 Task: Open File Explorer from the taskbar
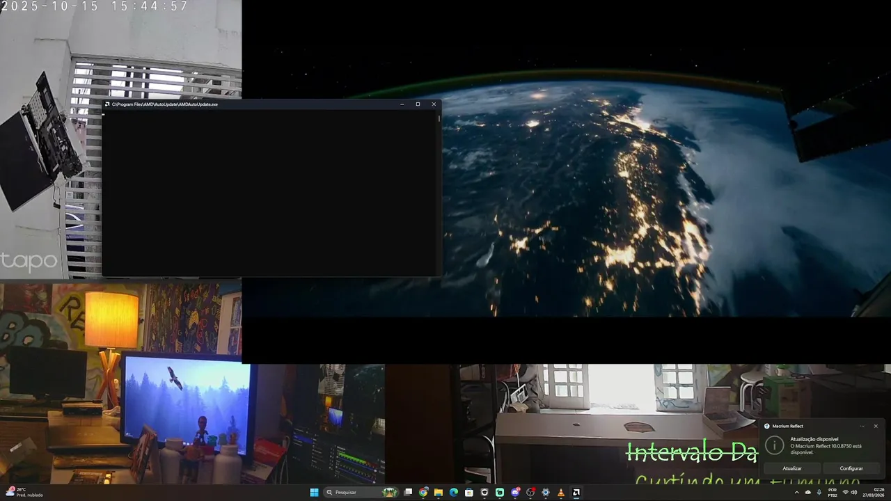click(x=439, y=493)
